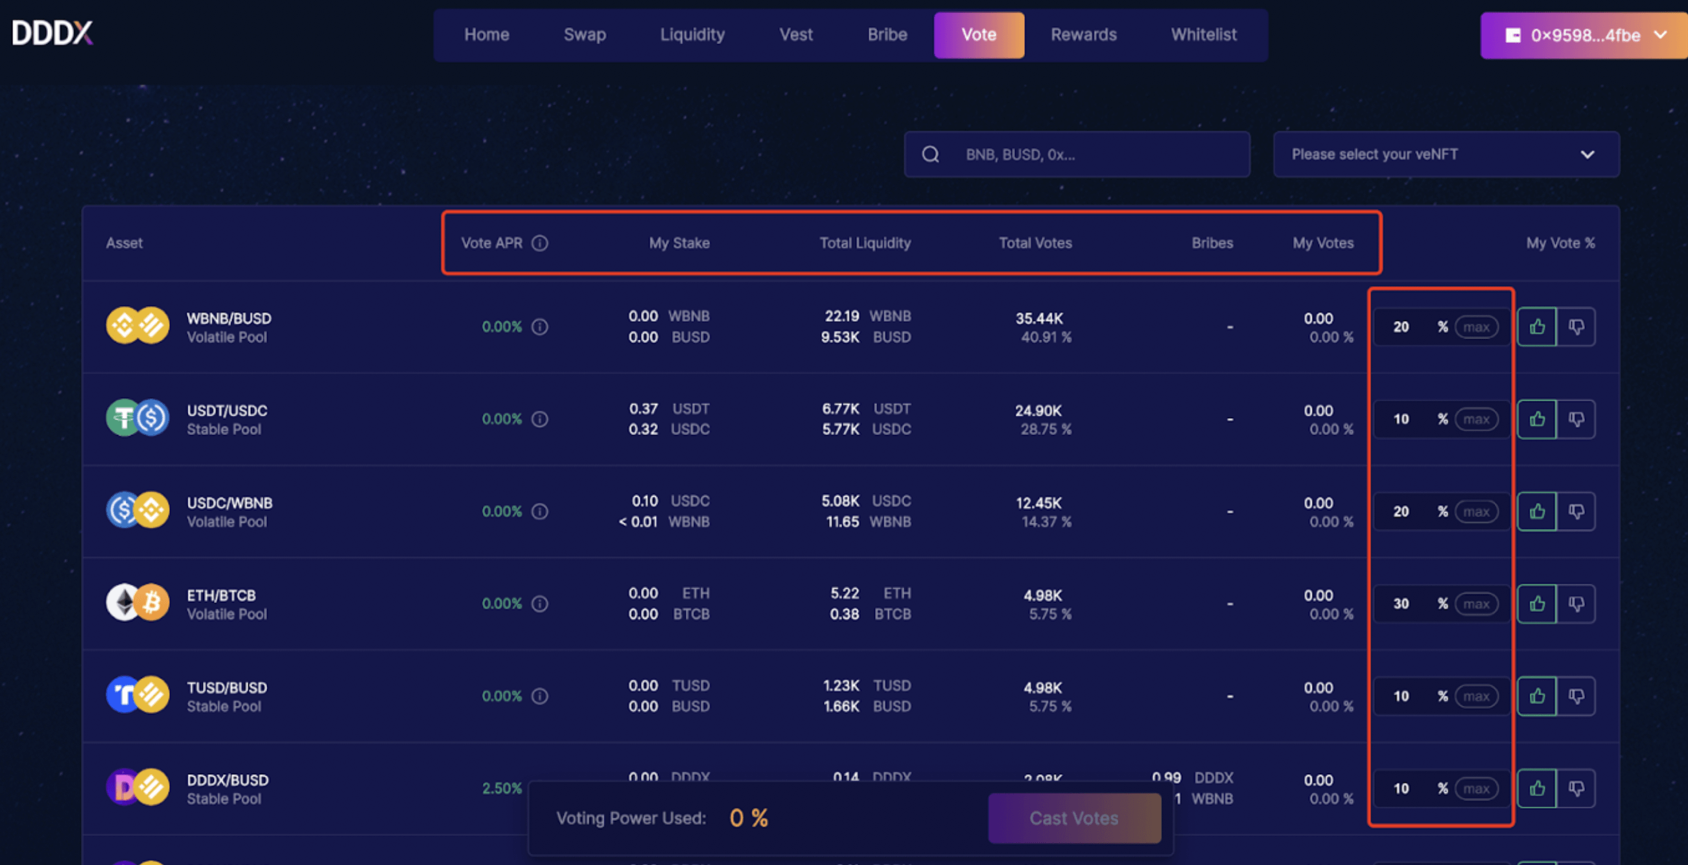1688x865 pixels.
Task: Click the ETH/BTCB pool name
Action: 222,596
